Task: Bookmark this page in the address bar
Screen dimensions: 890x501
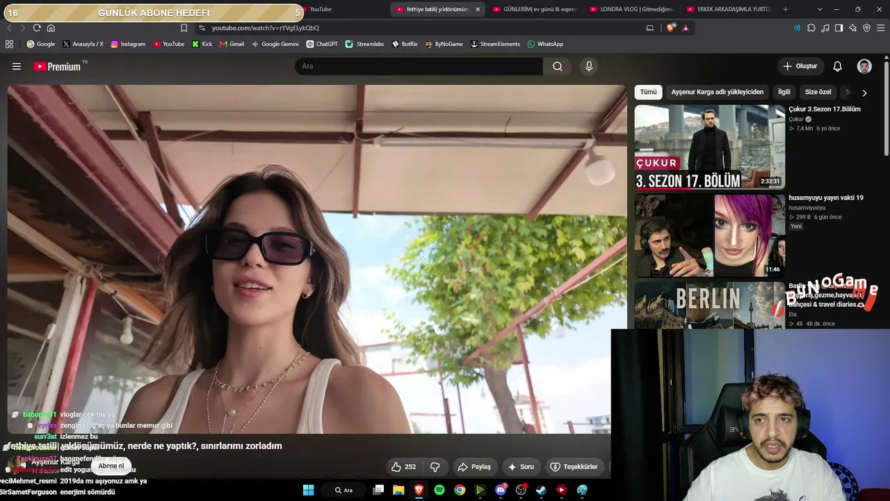Action: point(184,28)
